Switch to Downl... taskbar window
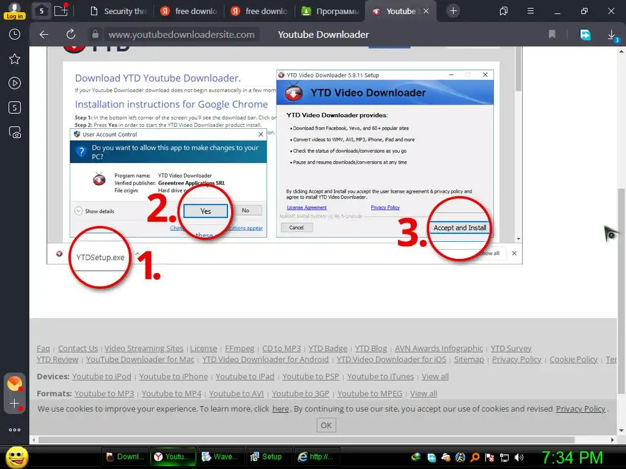The width and height of the screenshot is (626, 469). [126, 457]
